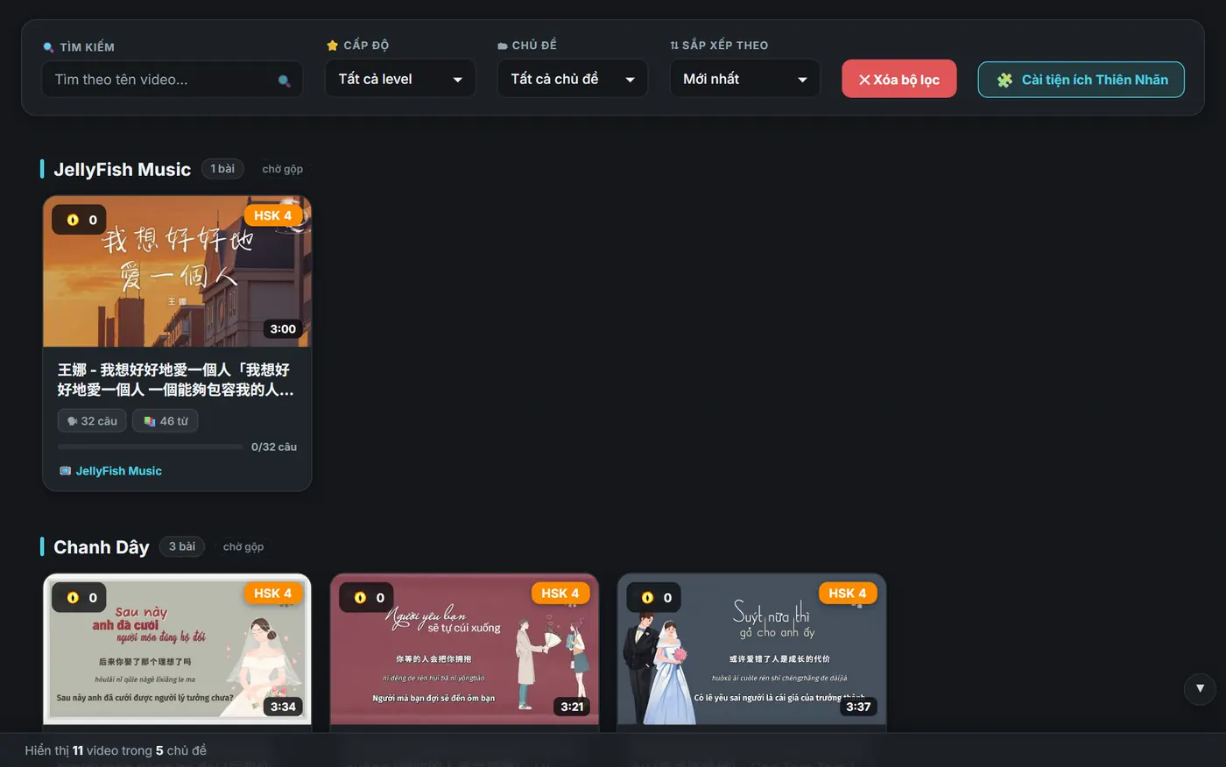
Task: Click the 'Chanh Dây' section heading
Action: click(x=102, y=547)
